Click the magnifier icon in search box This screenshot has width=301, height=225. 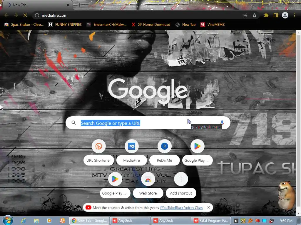click(x=74, y=123)
